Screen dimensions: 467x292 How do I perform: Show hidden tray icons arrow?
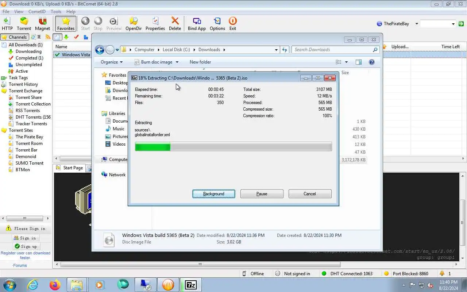[x=404, y=285]
